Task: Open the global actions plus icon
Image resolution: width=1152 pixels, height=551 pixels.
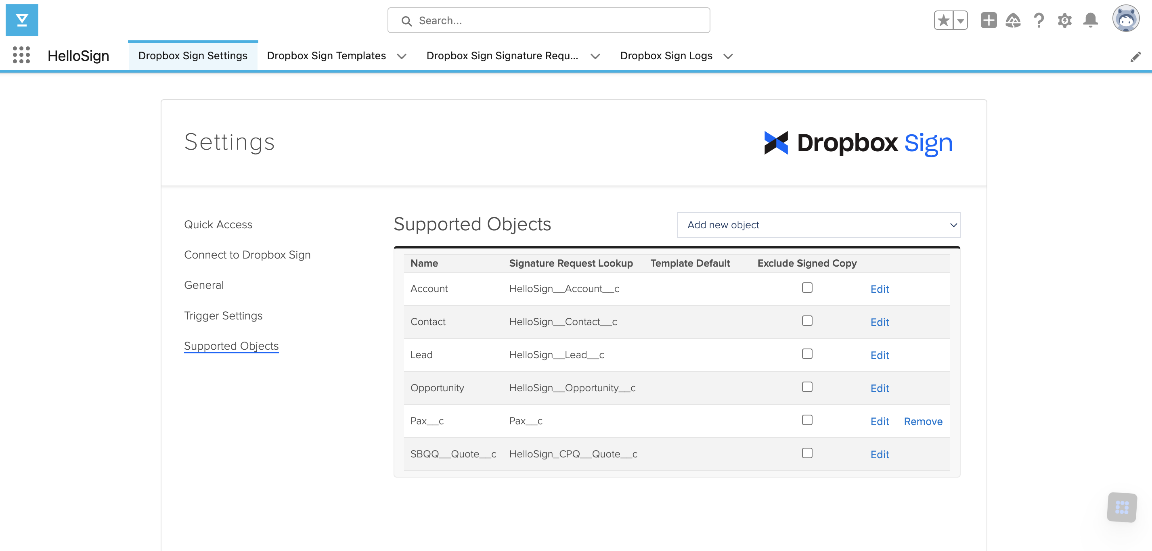Action: click(989, 21)
